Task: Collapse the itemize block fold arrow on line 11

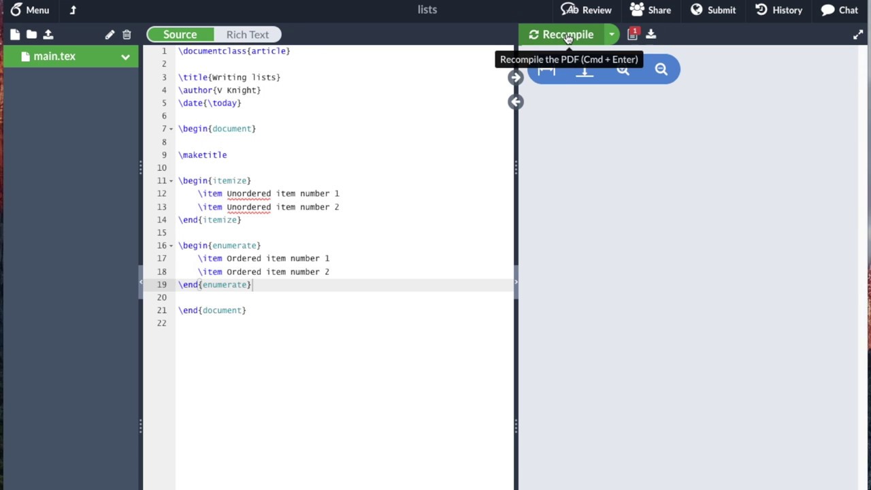Action: tap(171, 181)
